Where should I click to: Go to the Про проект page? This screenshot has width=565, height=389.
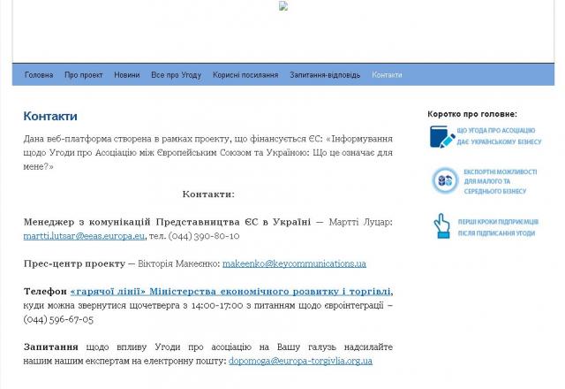(x=83, y=75)
